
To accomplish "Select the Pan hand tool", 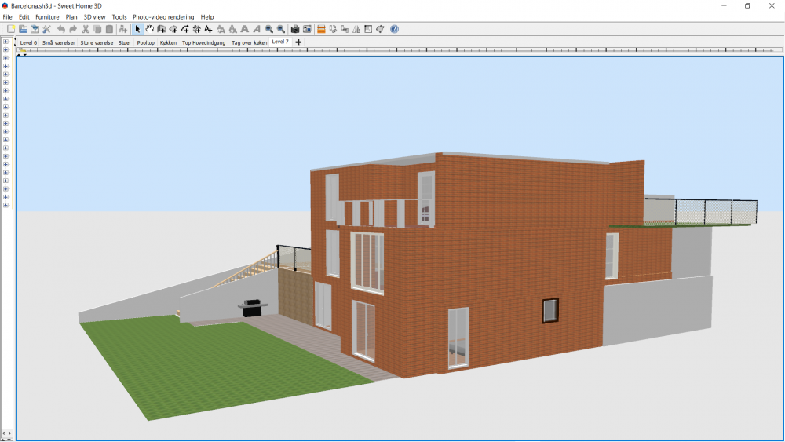I will (149, 29).
